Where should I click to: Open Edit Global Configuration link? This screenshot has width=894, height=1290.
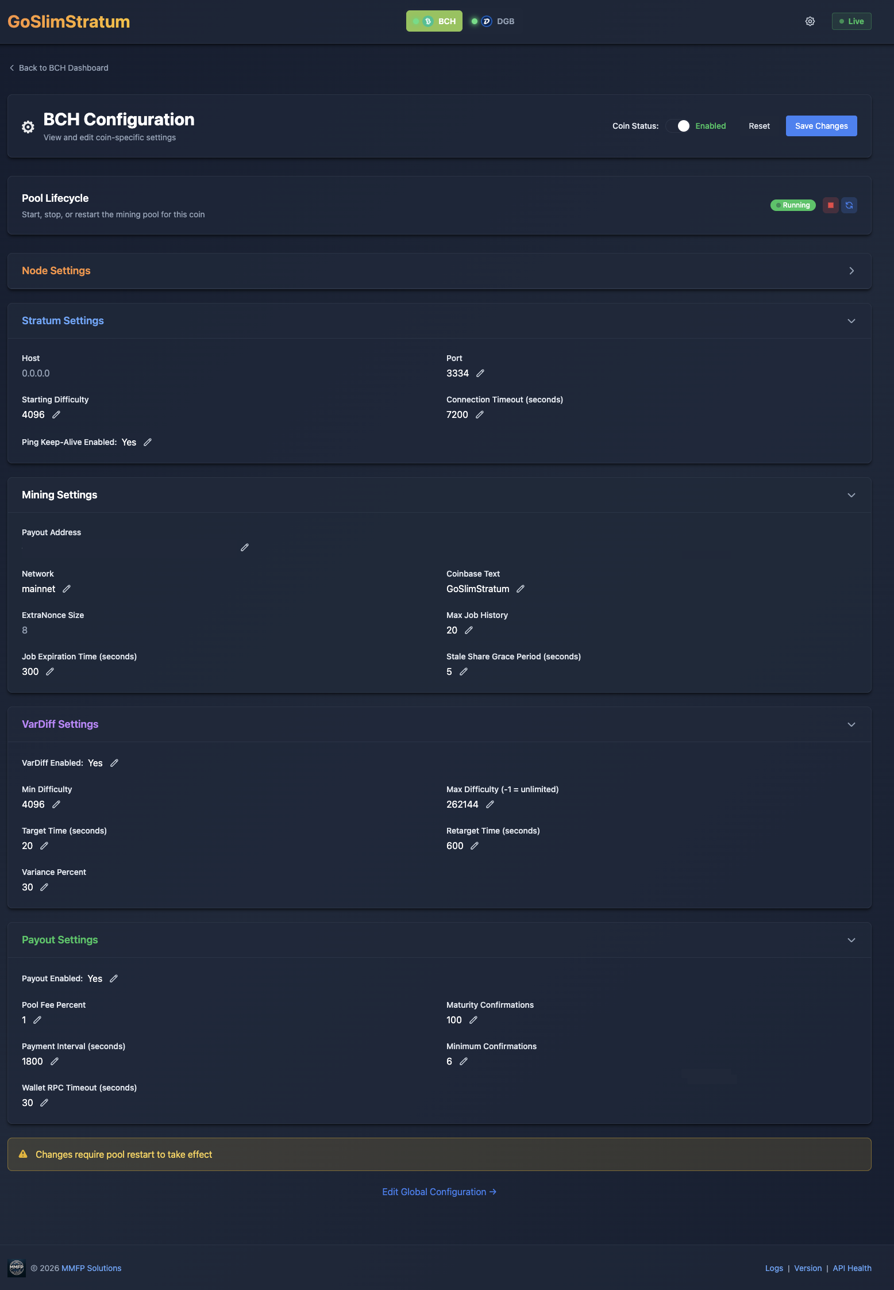point(439,1192)
